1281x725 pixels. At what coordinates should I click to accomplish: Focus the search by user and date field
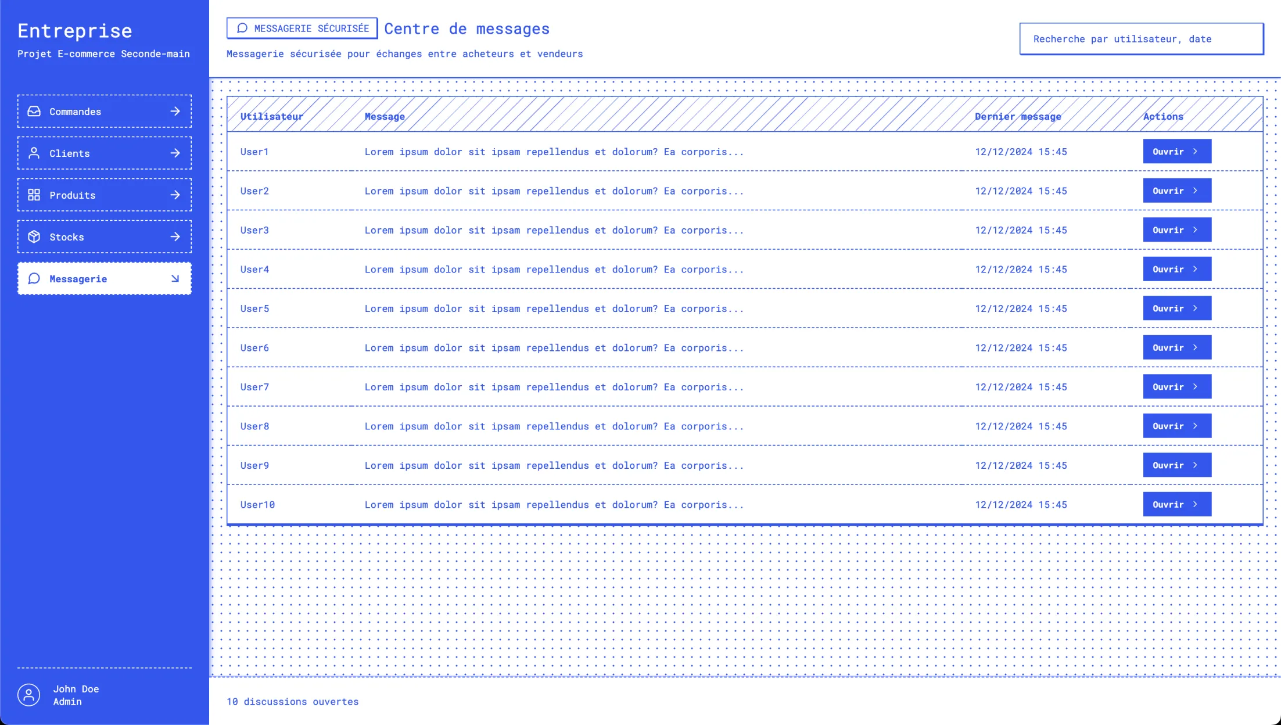[x=1141, y=39]
